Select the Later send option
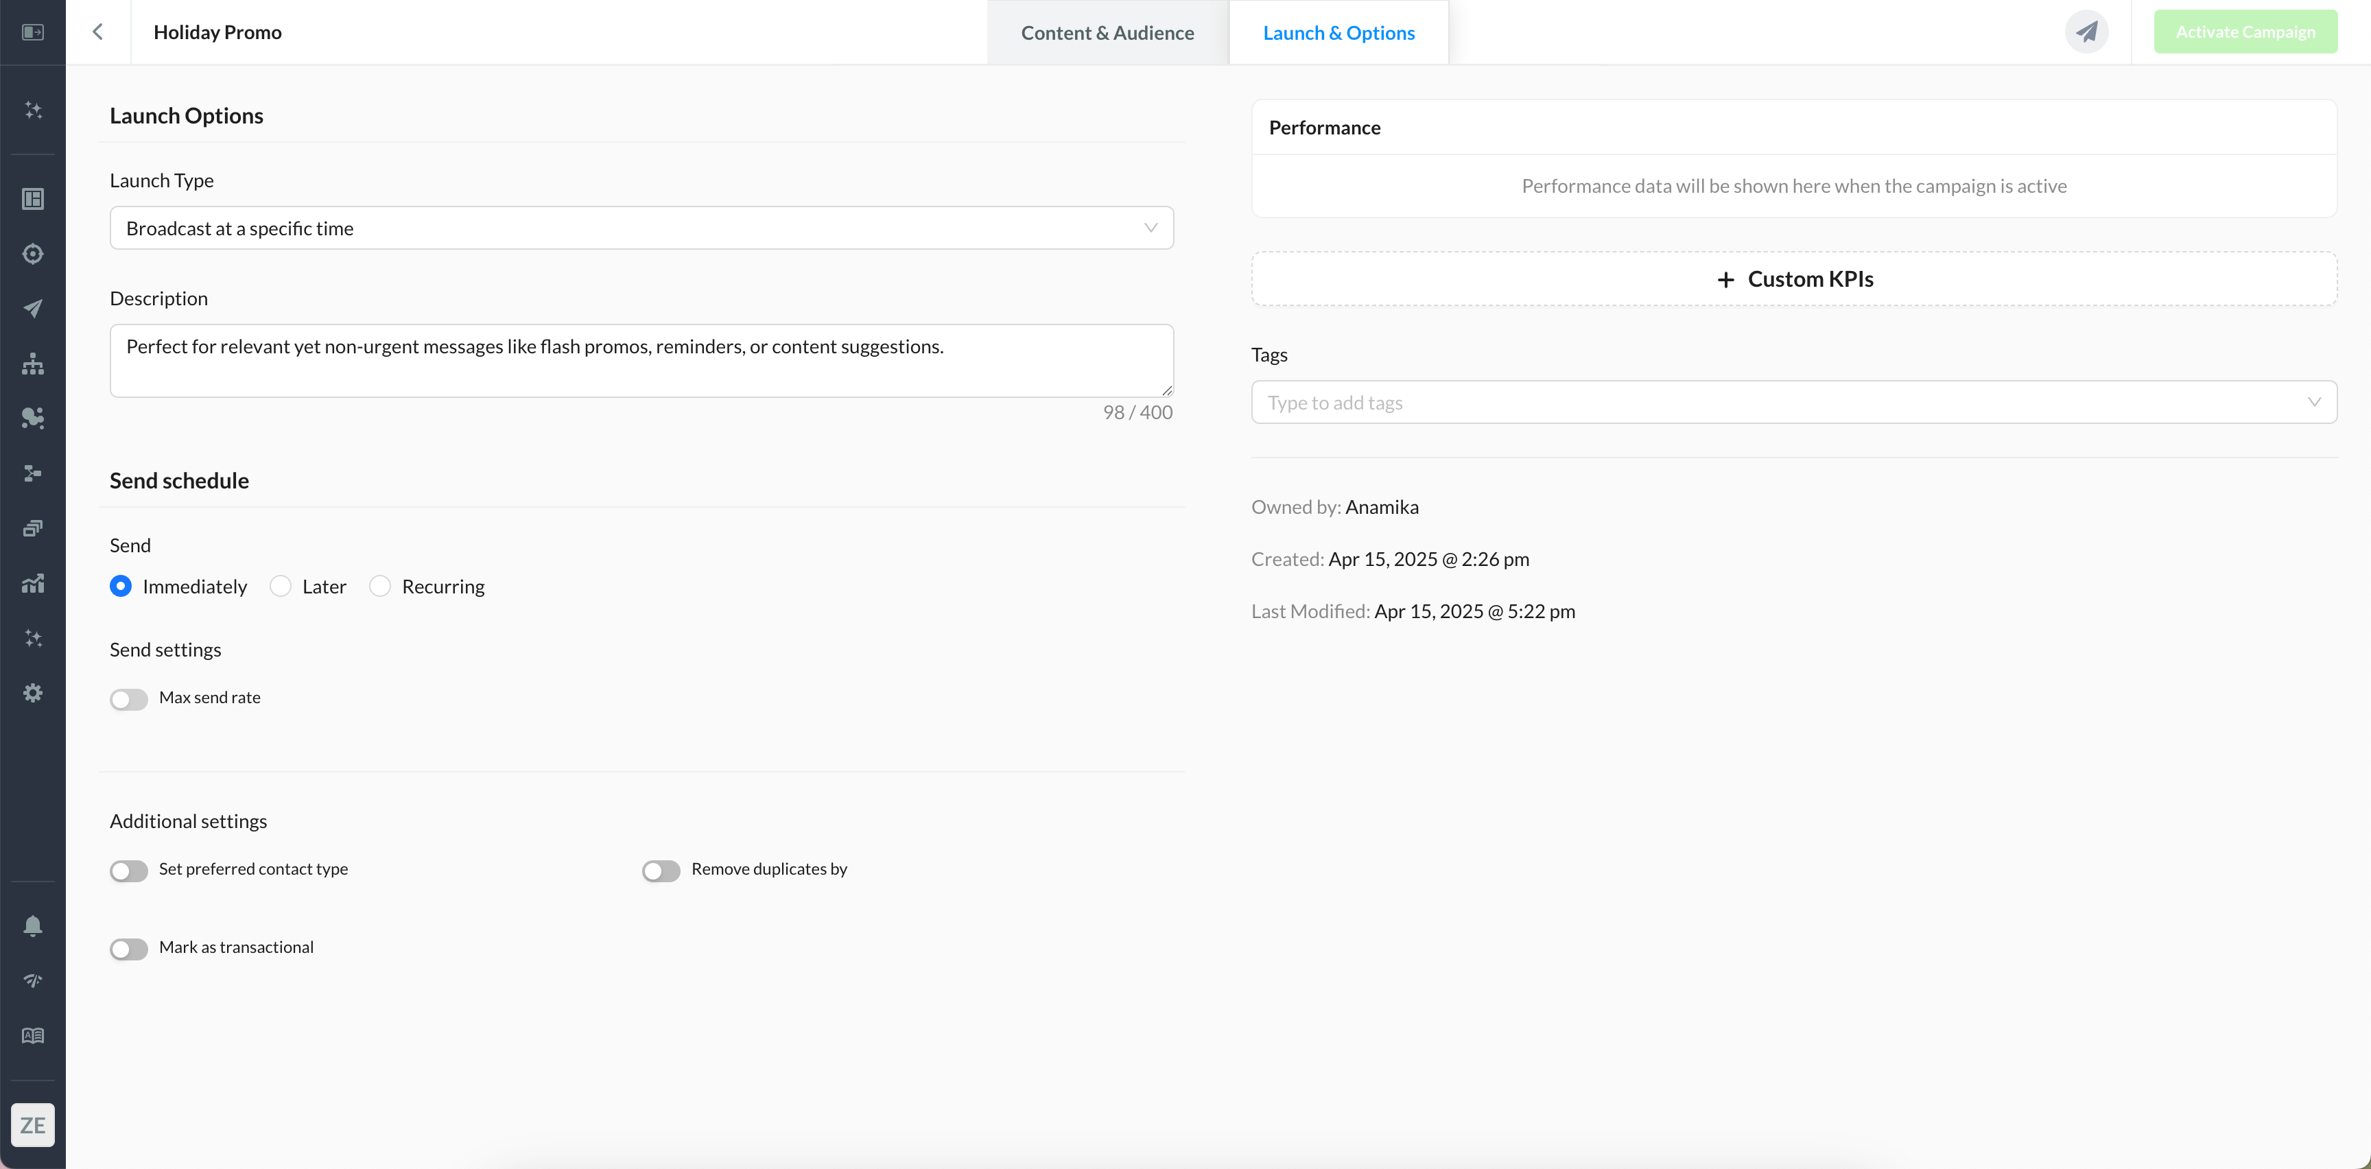2371x1169 pixels. (281, 587)
